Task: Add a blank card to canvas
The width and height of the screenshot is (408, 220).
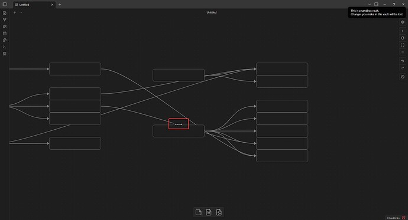Action: (x=198, y=212)
